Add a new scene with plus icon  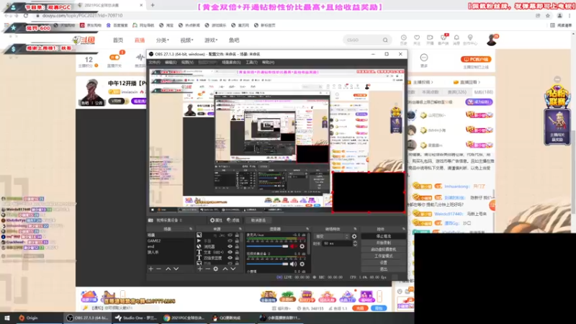click(150, 269)
